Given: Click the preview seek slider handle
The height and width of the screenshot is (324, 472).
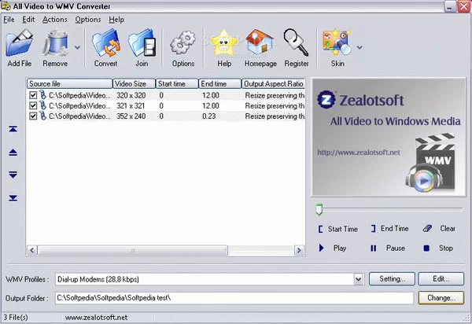Looking at the screenshot, I should (x=319, y=210).
